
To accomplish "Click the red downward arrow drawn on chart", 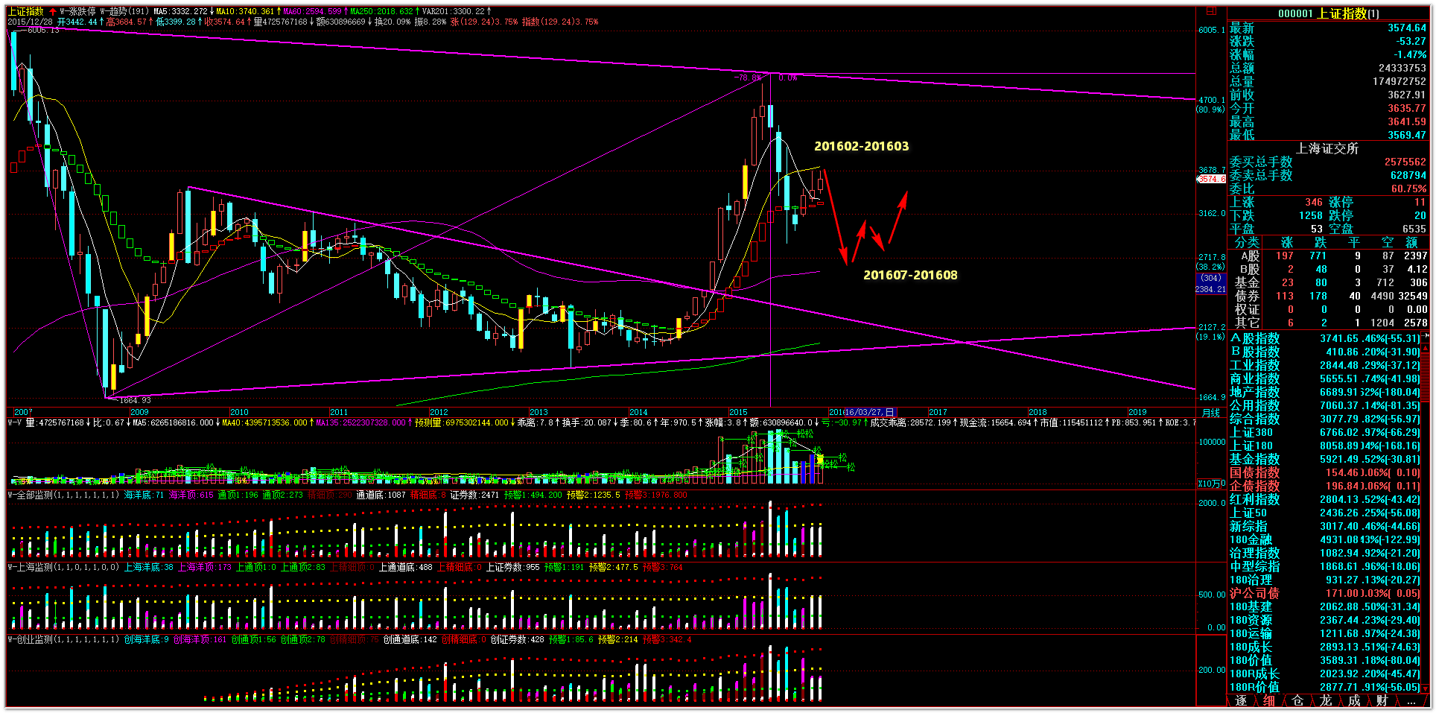I will click(x=835, y=216).
